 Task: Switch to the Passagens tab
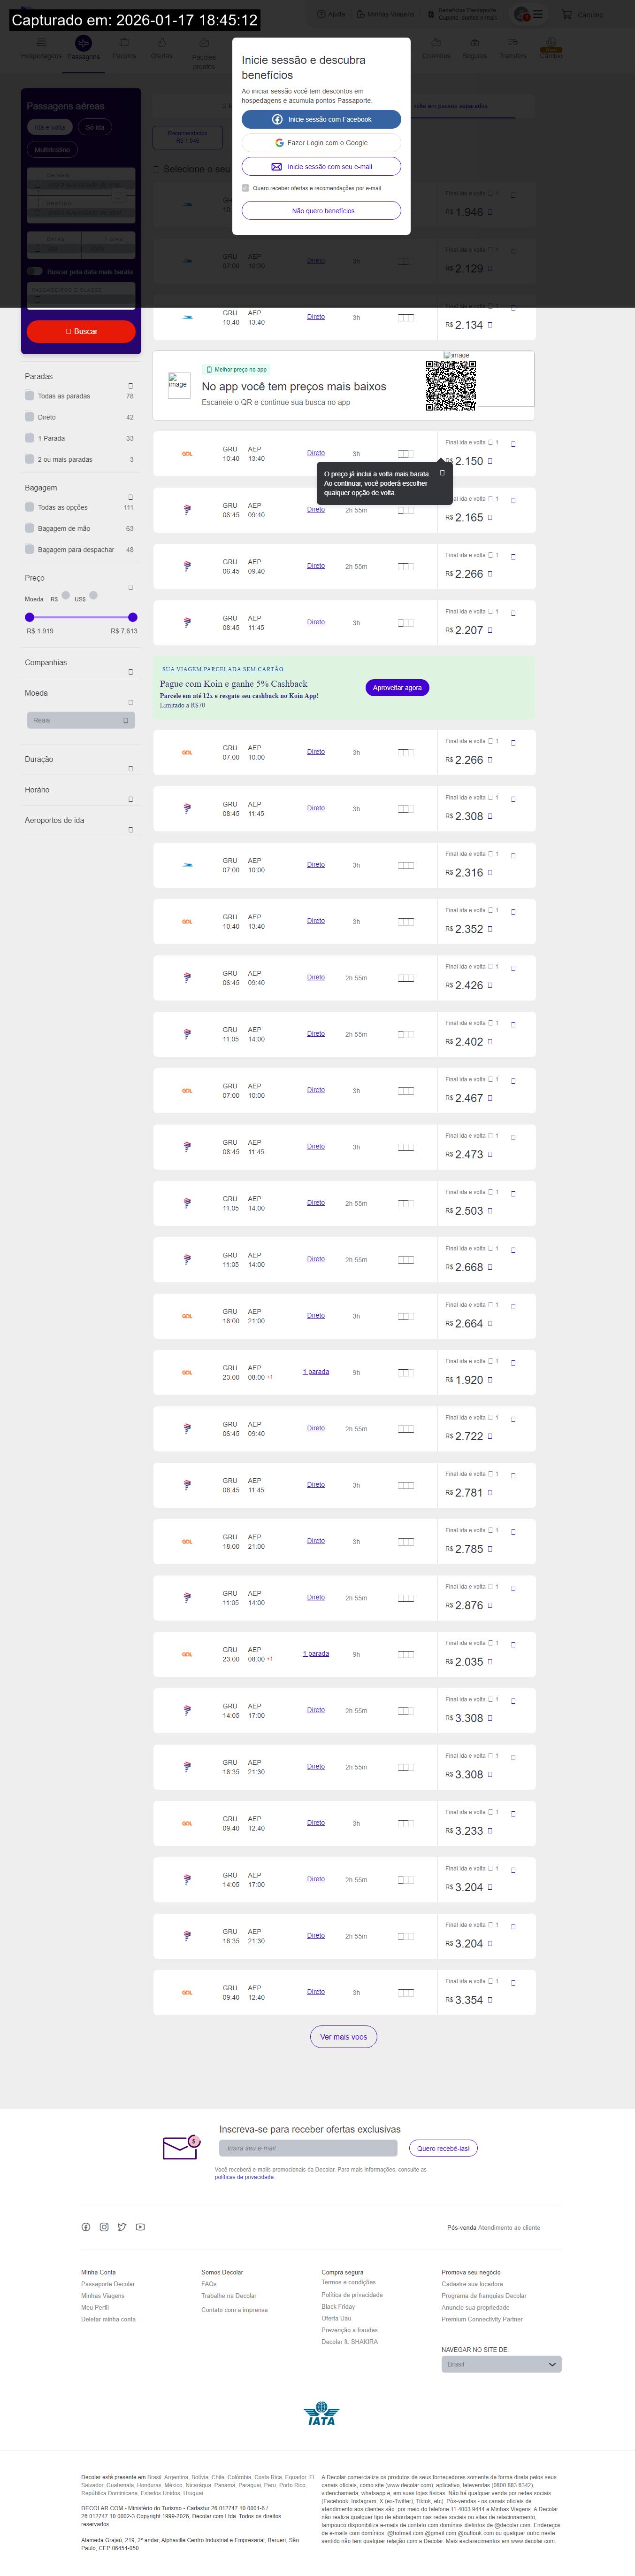pos(84,49)
